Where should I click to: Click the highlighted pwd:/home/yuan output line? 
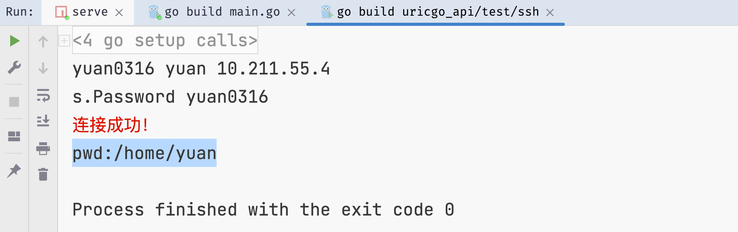tap(145, 153)
